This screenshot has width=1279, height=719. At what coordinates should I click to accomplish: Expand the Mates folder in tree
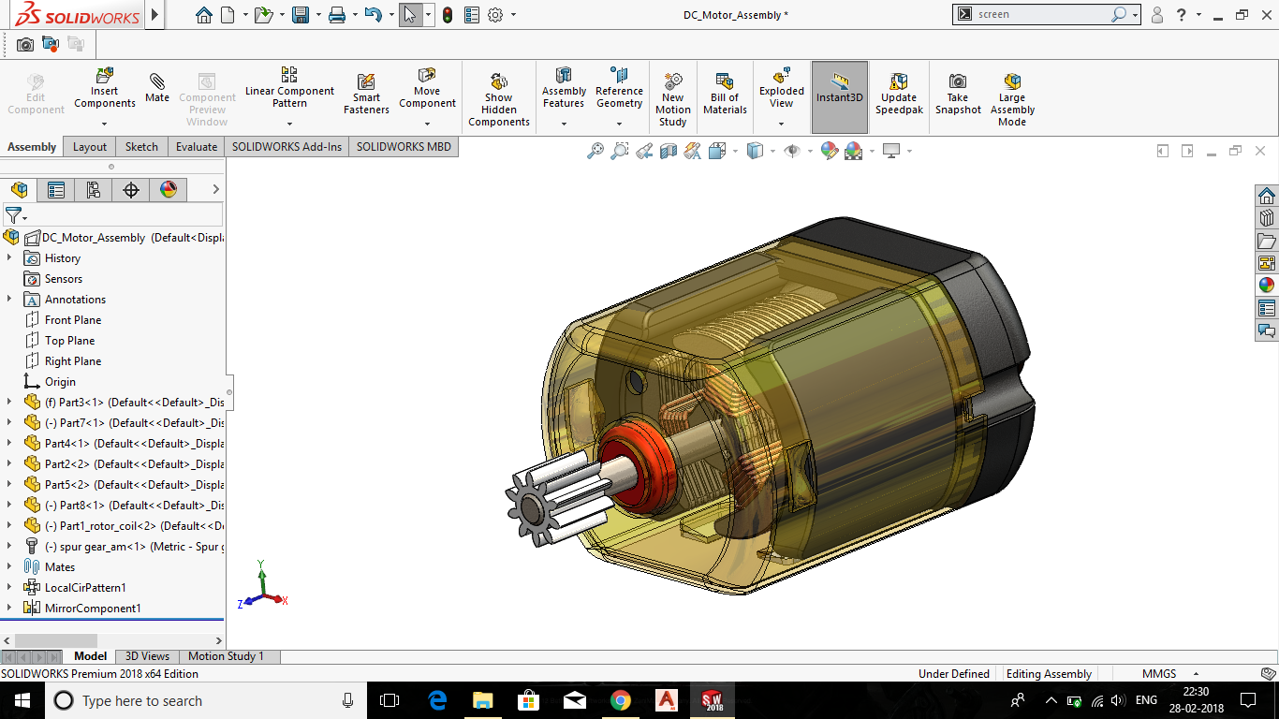9,566
